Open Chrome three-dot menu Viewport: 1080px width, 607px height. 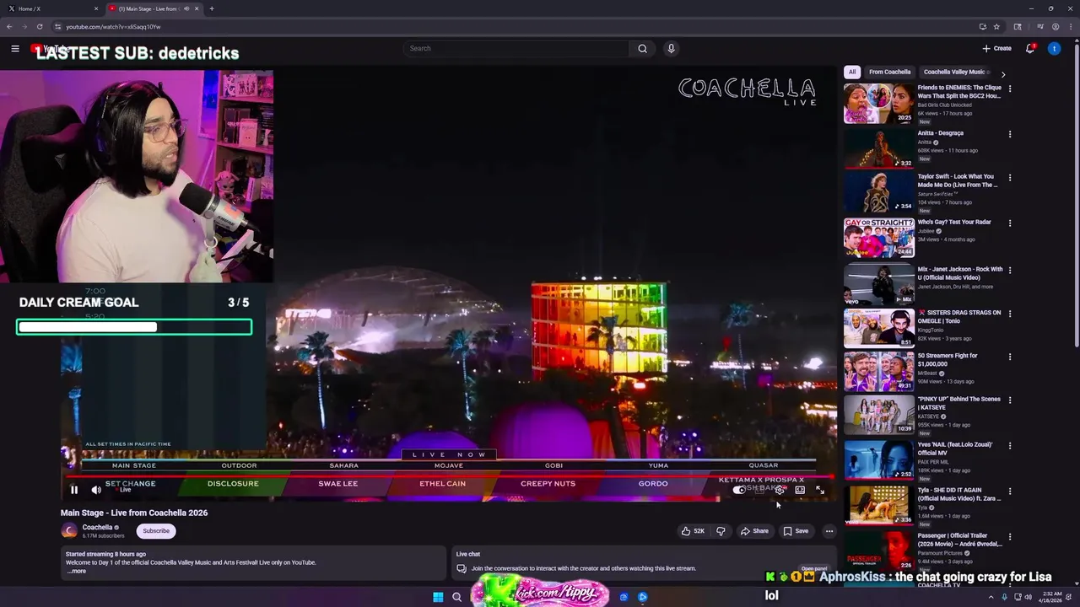(1070, 27)
